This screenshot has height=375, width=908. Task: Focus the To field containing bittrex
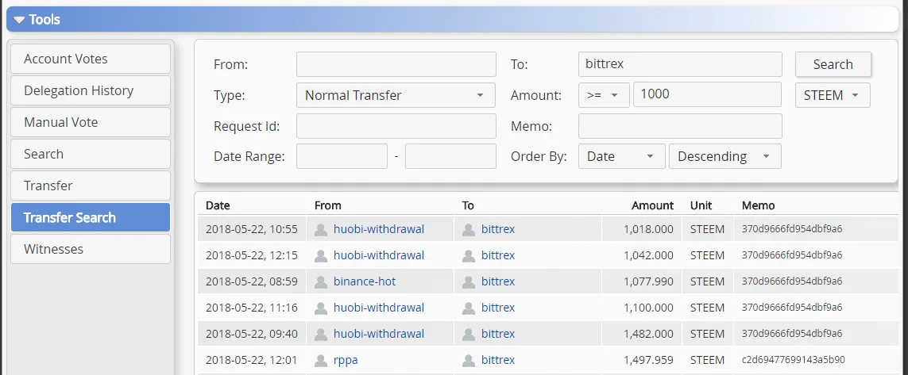click(x=680, y=64)
